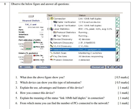Click the checkmark for Signal Verification

pos(118,25)
